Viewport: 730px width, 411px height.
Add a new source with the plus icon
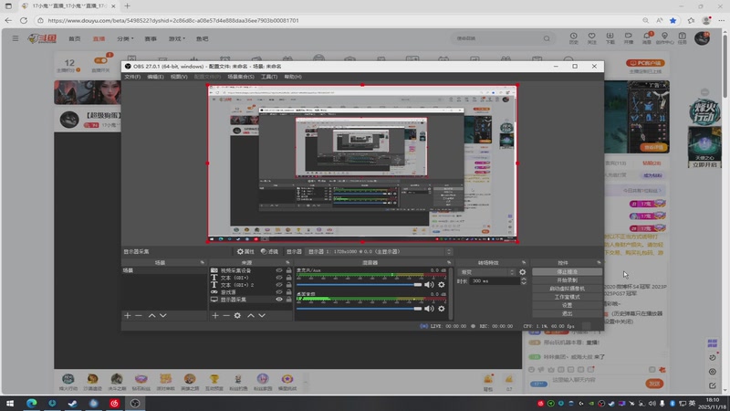pos(215,315)
